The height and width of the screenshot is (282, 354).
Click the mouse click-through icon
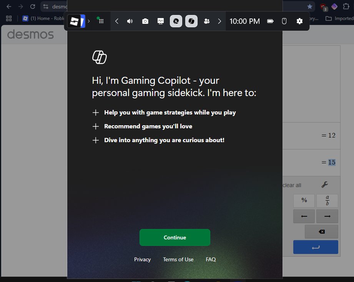284,21
